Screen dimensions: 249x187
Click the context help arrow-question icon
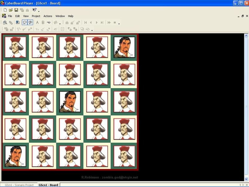(34, 10)
